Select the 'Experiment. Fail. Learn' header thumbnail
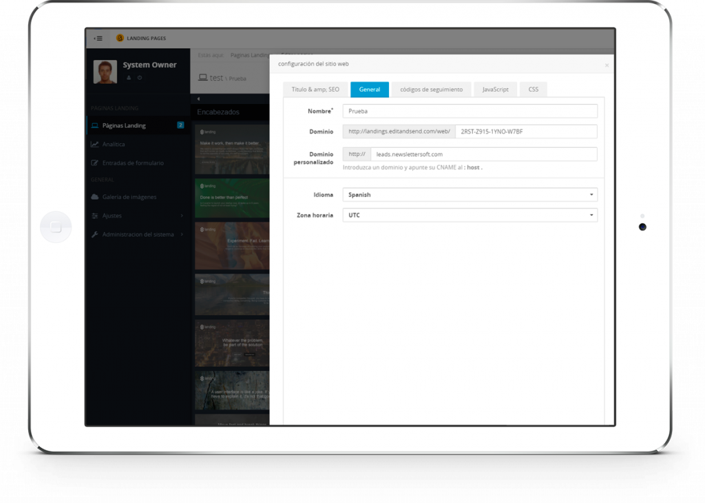 point(232,246)
